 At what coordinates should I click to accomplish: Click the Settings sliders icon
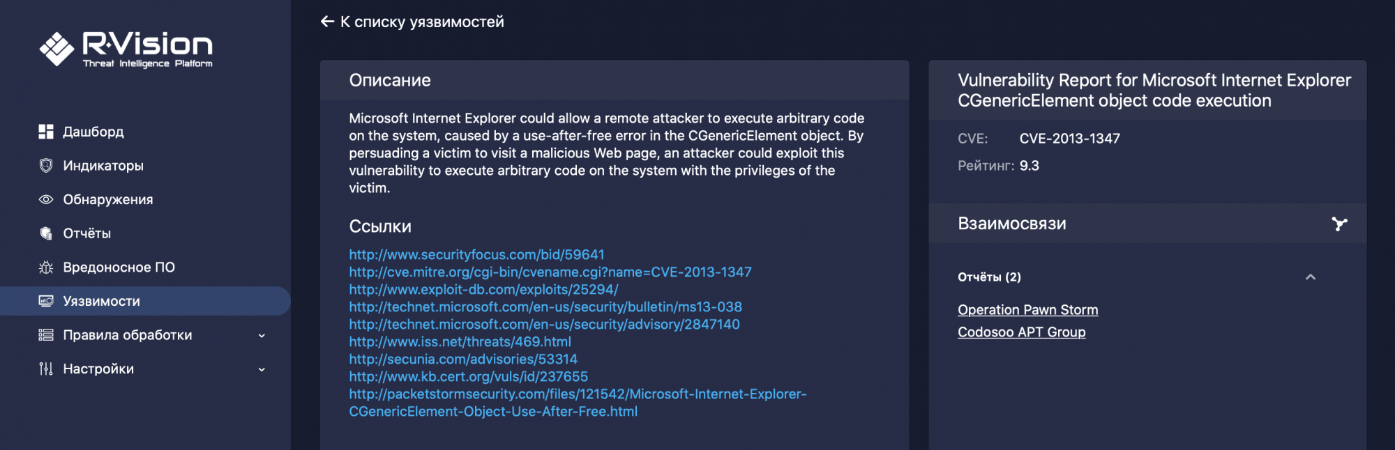tap(46, 369)
